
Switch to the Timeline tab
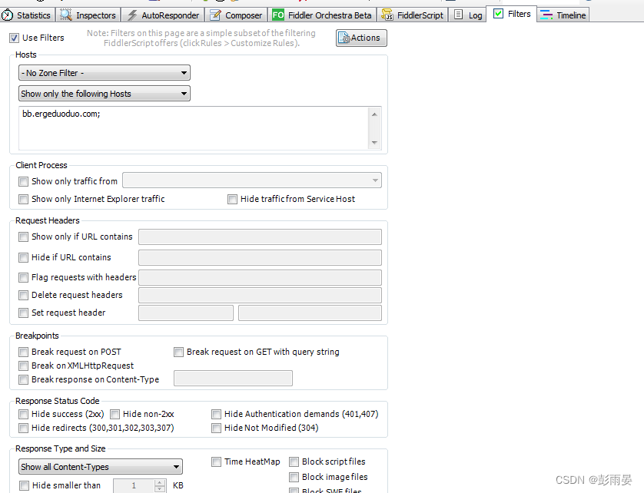tap(563, 15)
